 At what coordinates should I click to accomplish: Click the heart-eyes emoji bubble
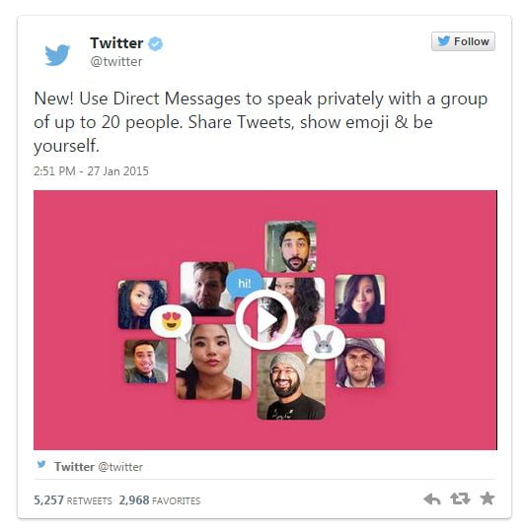172,321
